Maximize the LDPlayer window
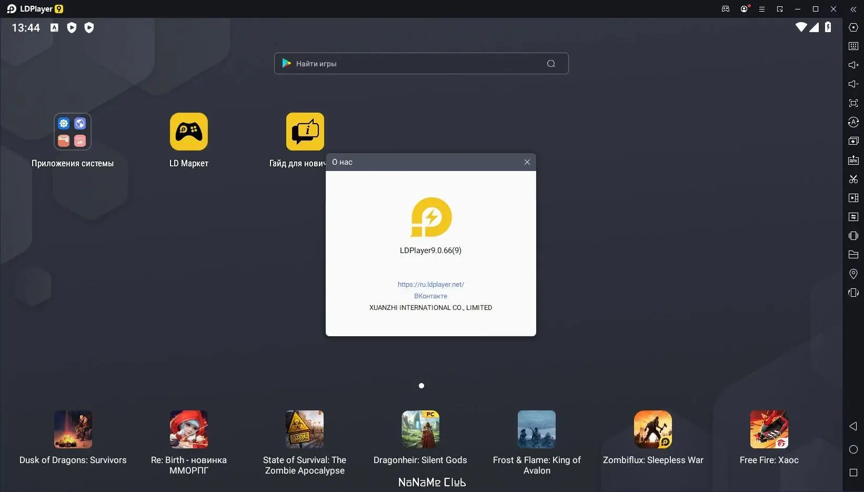The image size is (864, 492). coord(816,9)
